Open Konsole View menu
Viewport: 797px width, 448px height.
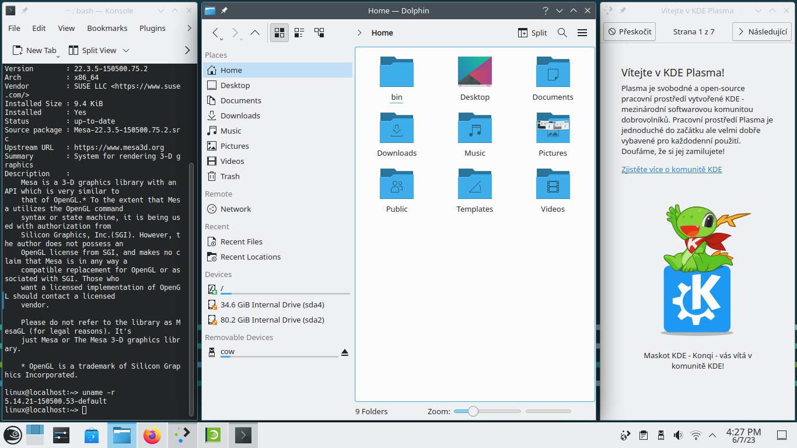[67, 28]
